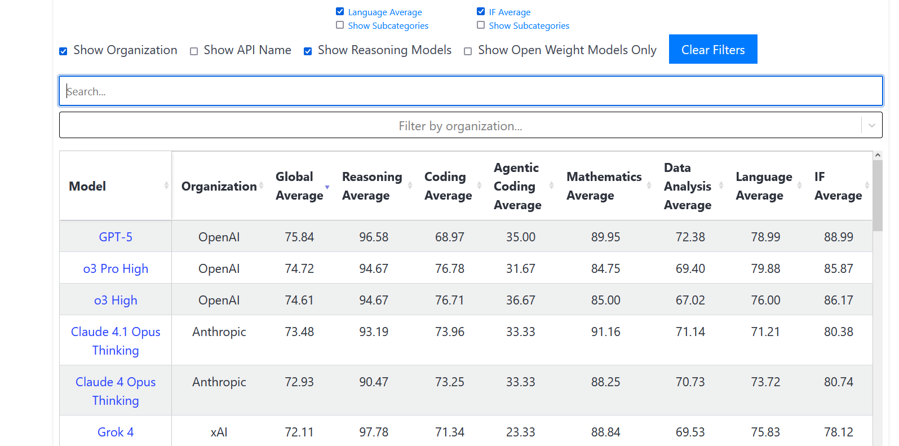Click the Clear Filters button
Image resolution: width=899 pixels, height=446 pixels.
713,49
